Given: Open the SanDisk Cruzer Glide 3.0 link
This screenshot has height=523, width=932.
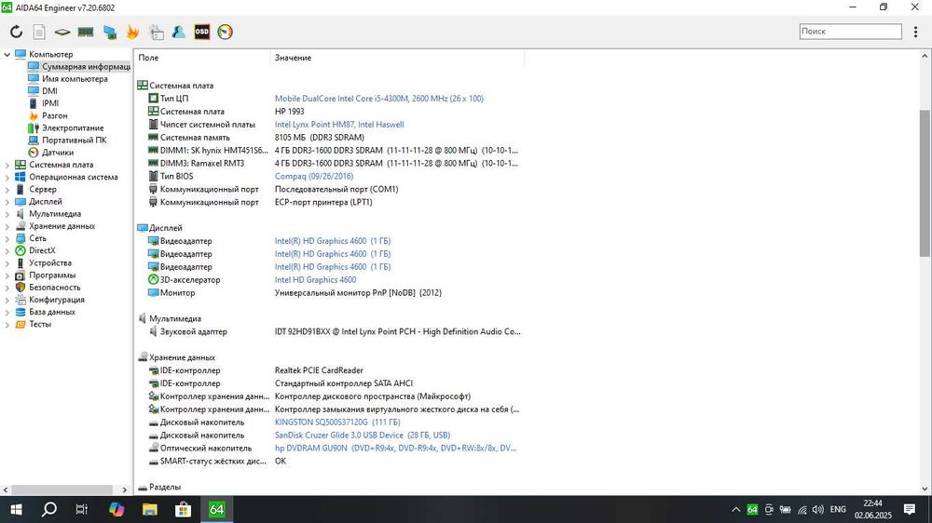Looking at the screenshot, I should (x=362, y=436).
